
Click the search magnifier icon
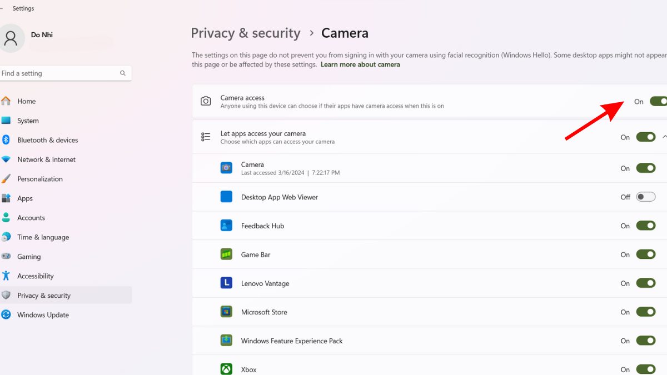click(x=123, y=73)
